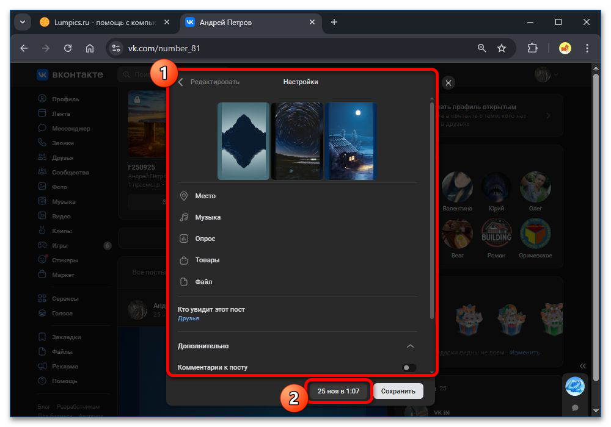Image resolution: width=611 pixels, height=427 pixels.
Task: Select the star trails photo
Action: (297, 141)
